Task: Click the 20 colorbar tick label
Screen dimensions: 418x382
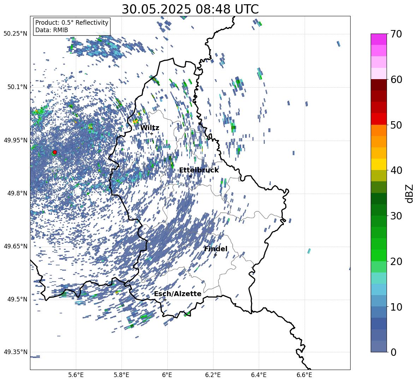Action: point(396,261)
